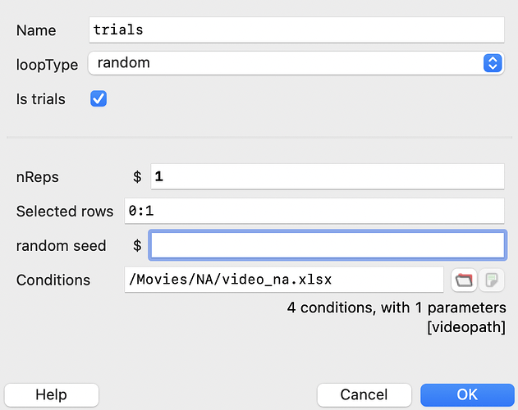This screenshot has height=410, width=518.
Task: Click the Help button
Action: [52, 394]
